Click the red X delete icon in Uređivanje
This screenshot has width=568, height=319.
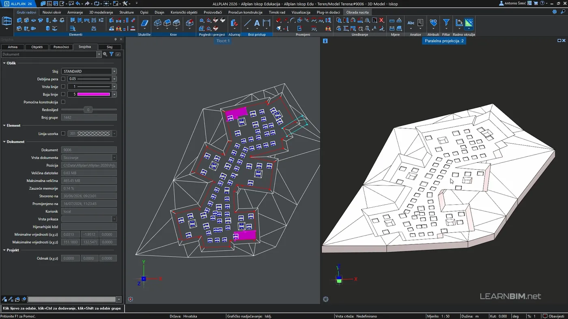click(x=381, y=20)
